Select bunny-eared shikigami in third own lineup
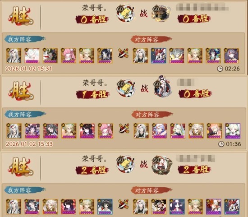 pyautogui.click(x=105, y=207)
